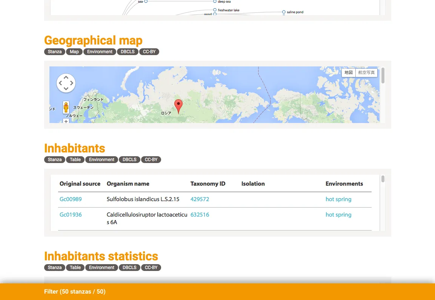Click the Stanza tag under Inhabitants heading
The width and height of the screenshot is (435, 300).
(x=55, y=160)
